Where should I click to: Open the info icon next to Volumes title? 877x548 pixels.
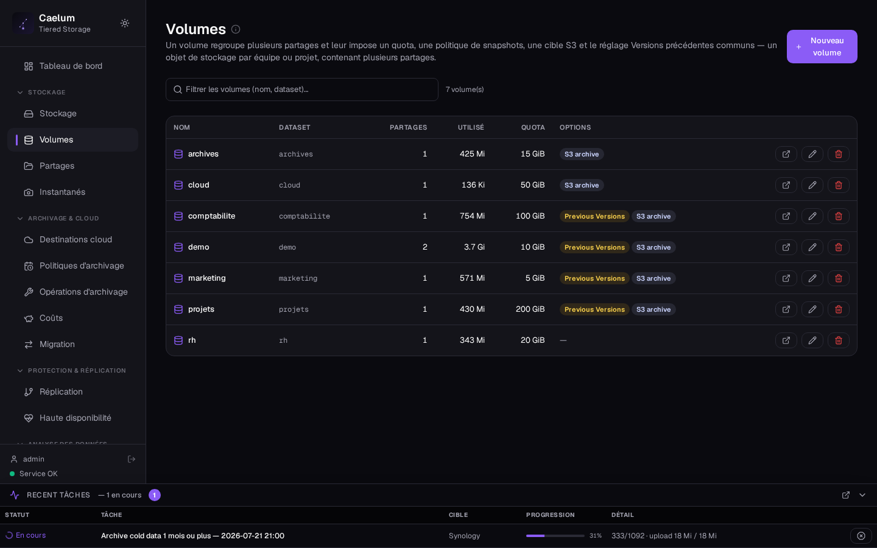pyautogui.click(x=236, y=29)
